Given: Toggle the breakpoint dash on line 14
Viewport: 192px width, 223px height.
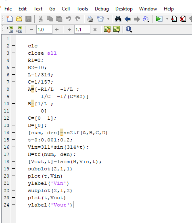Looking at the screenshot, I should 14,133.
